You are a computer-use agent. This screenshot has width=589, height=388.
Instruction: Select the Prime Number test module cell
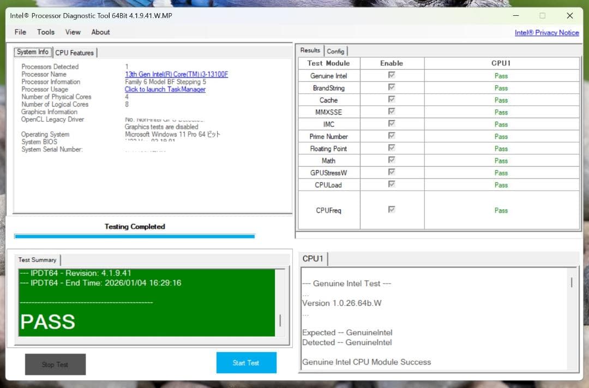coord(329,137)
